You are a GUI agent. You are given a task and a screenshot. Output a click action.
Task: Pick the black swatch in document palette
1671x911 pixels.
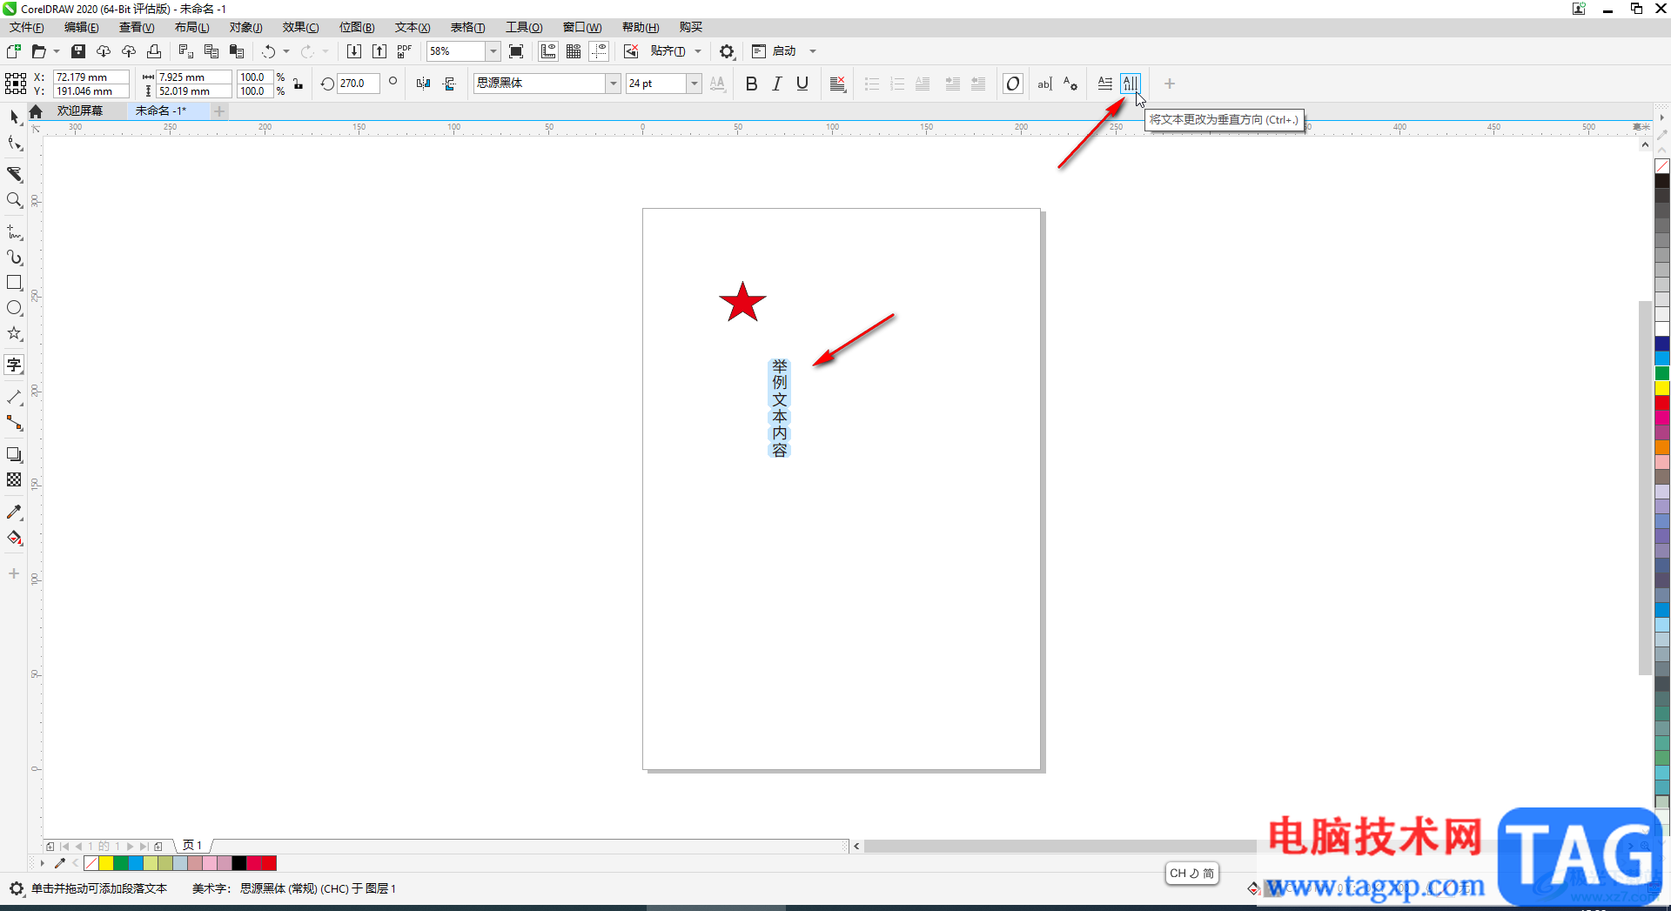(x=238, y=863)
